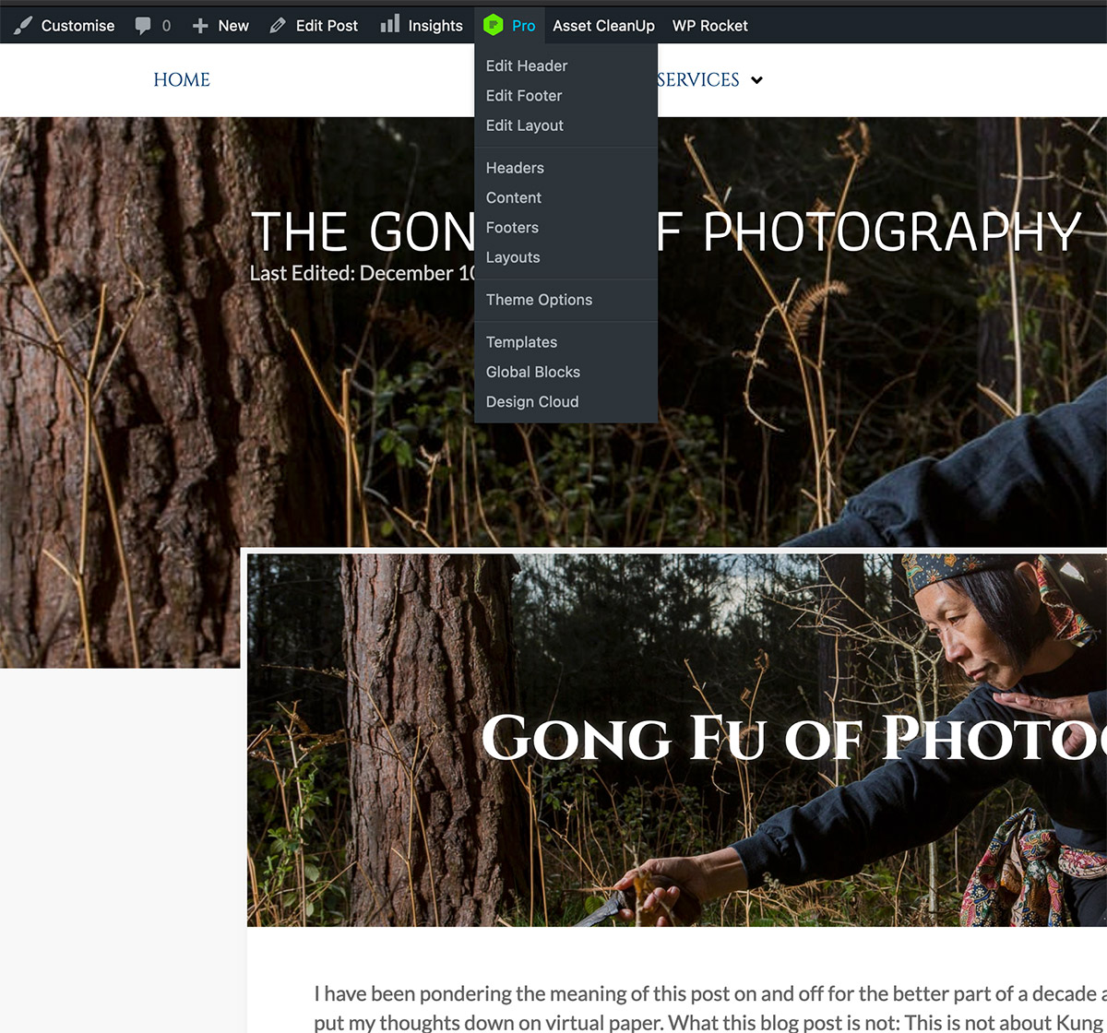Select Edit Header from Pro menu
The height and width of the screenshot is (1033, 1107).
coord(527,65)
